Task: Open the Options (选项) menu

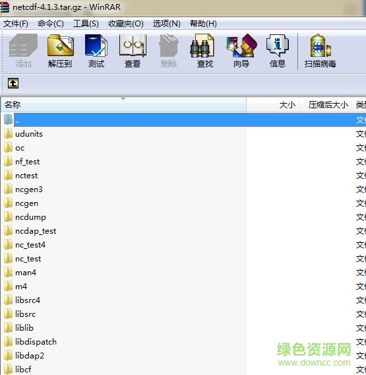Action: (x=167, y=24)
